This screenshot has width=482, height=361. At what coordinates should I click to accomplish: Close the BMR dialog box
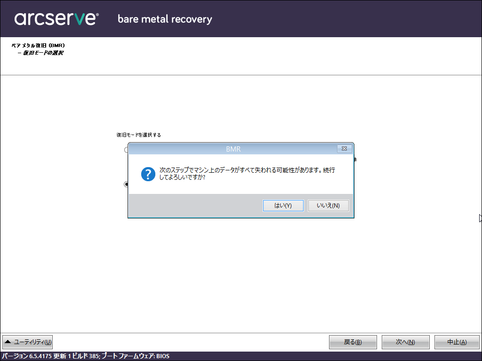click(x=344, y=149)
